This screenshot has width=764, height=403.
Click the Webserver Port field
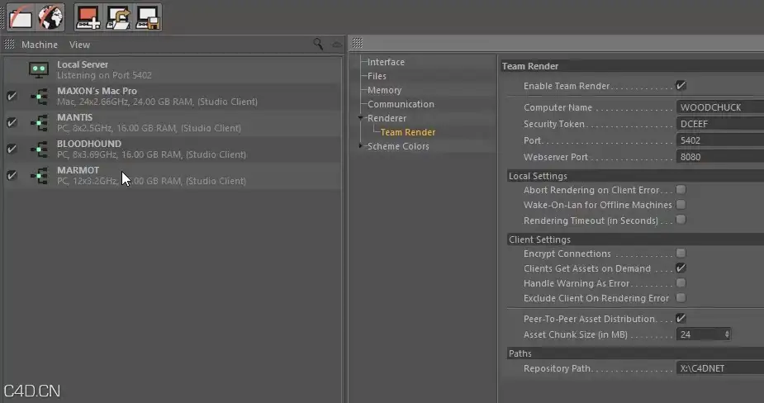tap(720, 157)
